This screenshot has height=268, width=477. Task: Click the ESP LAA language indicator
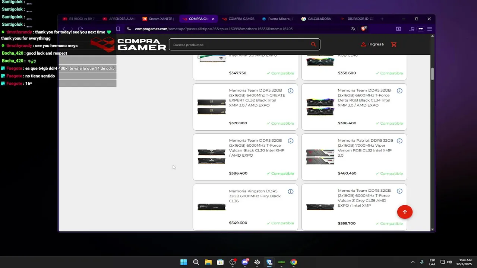(432, 262)
